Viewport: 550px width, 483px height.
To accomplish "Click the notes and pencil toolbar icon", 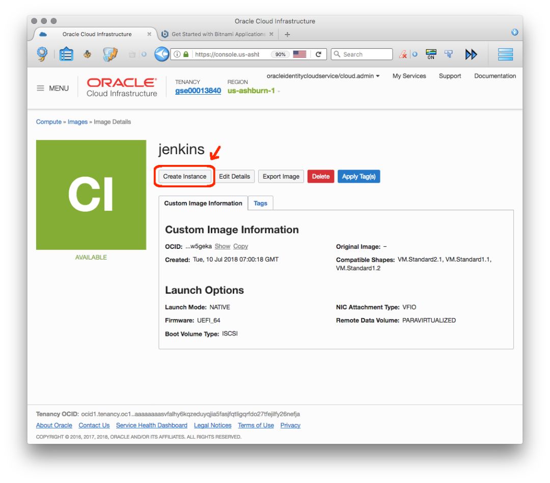I will [110, 54].
